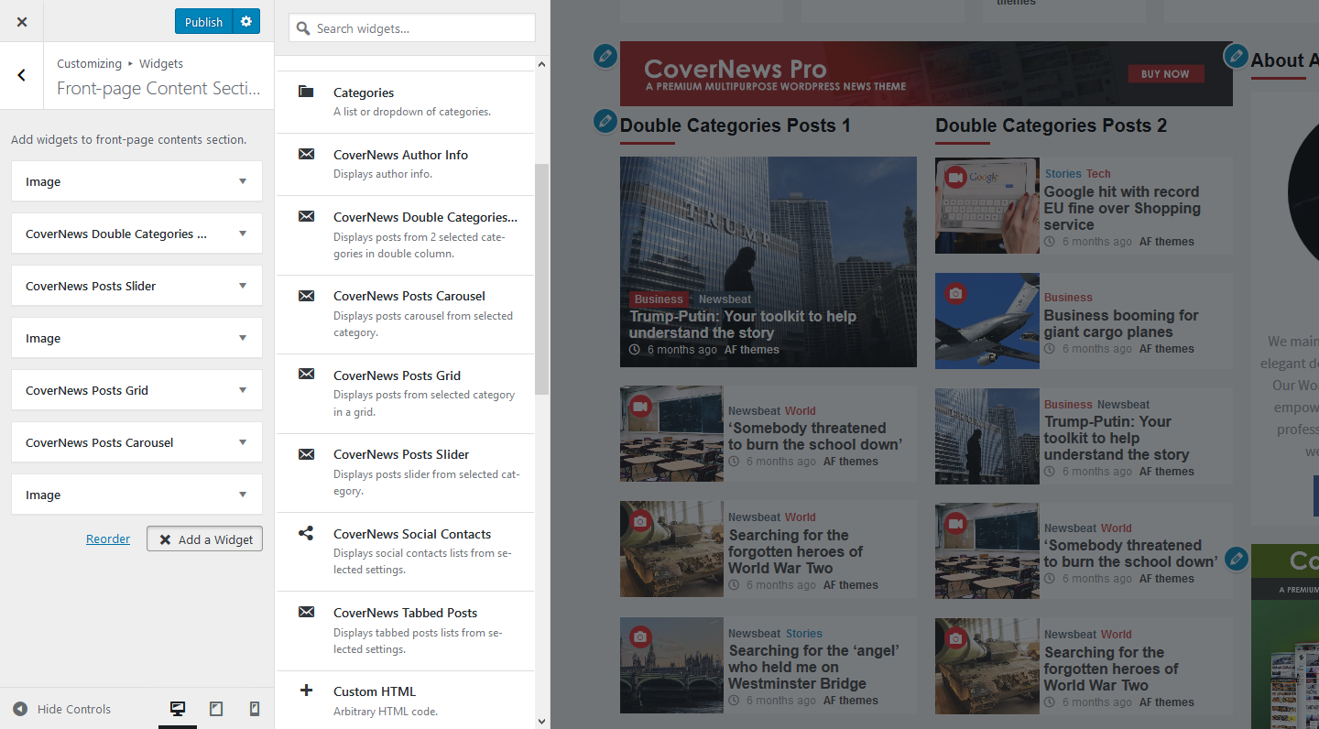Click Stories category on Westminster article
The image size is (1319, 729).
pos(803,633)
